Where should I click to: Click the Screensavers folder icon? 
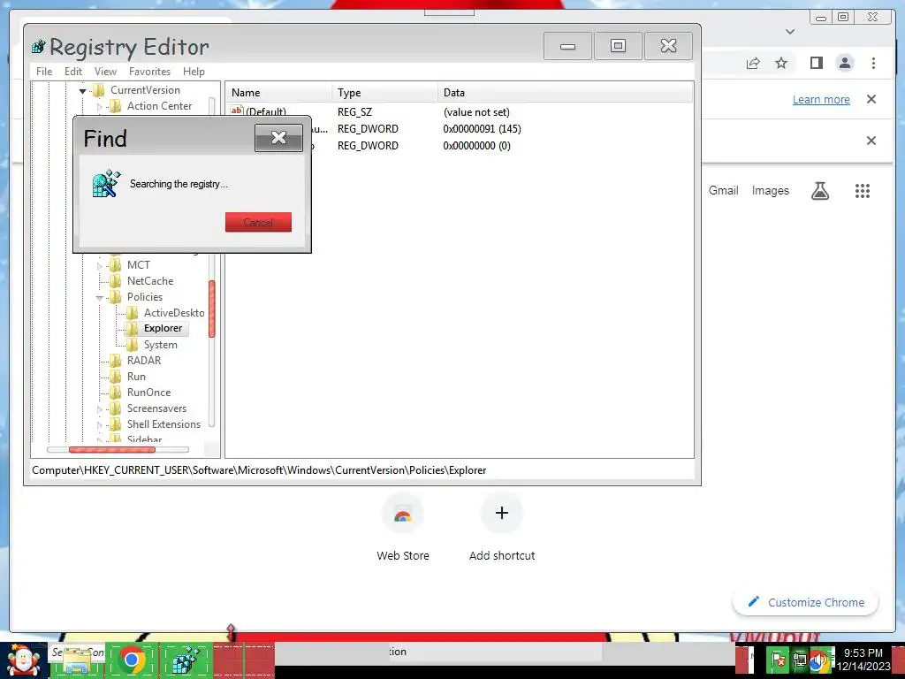coord(116,408)
